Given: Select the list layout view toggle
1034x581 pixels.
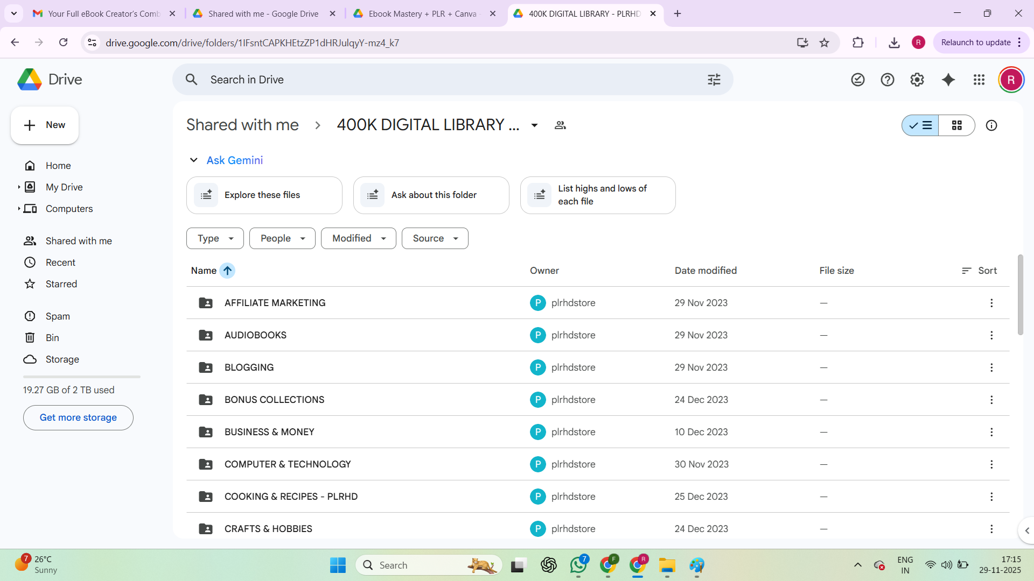Looking at the screenshot, I should (920, 125).
